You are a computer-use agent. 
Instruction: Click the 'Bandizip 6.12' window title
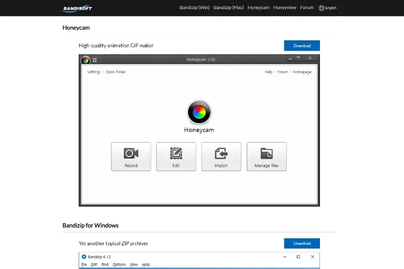[x=99, y=257]
